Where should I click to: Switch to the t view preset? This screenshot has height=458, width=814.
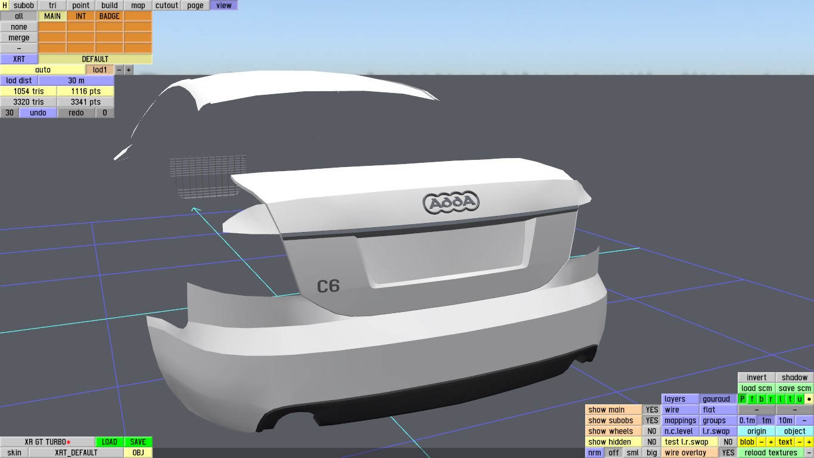[x=790, y=399]
